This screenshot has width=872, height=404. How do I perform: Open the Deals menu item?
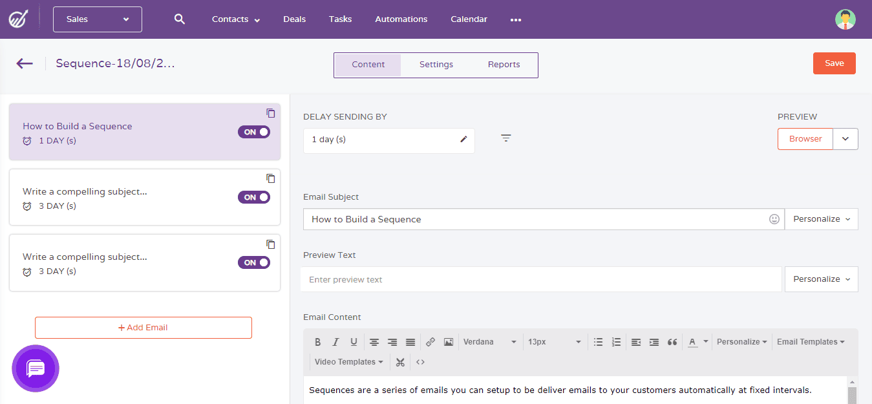[x=294, y=19]
